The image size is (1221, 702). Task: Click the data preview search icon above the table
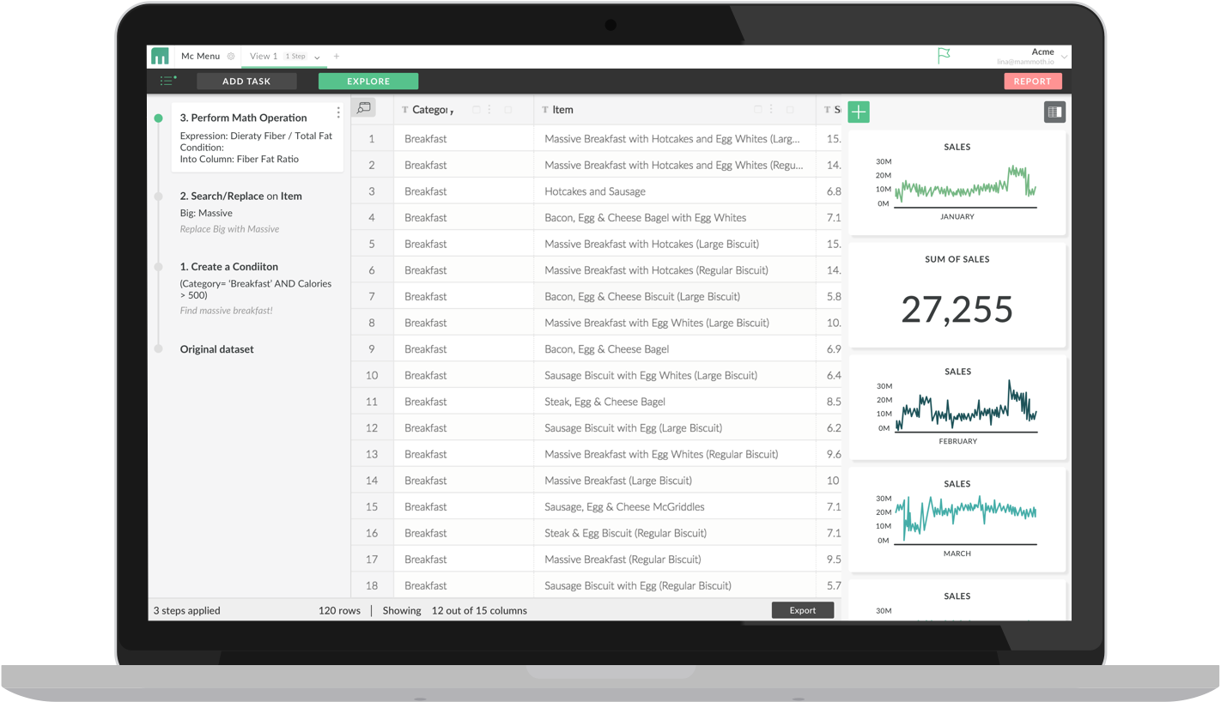[x=364, y=107]
